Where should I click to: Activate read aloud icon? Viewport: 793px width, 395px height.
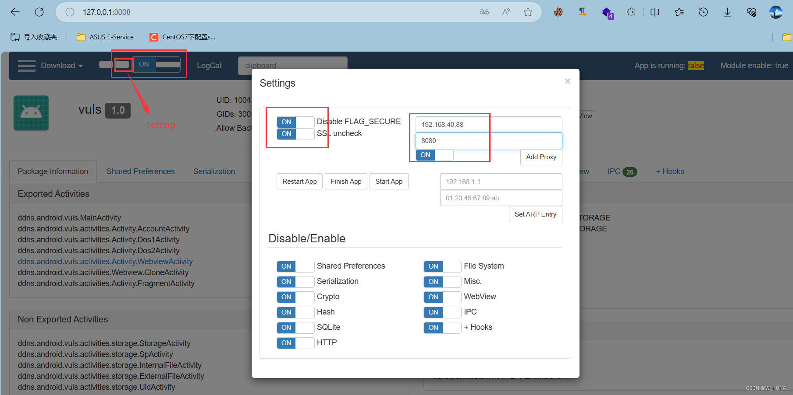[506, 12]
